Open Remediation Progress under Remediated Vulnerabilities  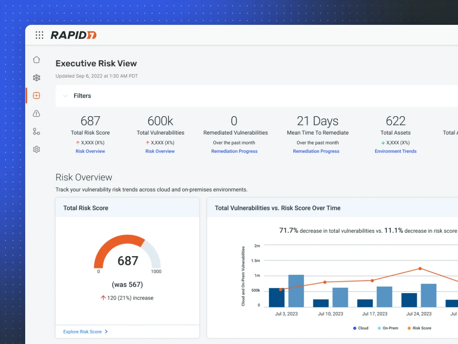[x=234, y=151]
